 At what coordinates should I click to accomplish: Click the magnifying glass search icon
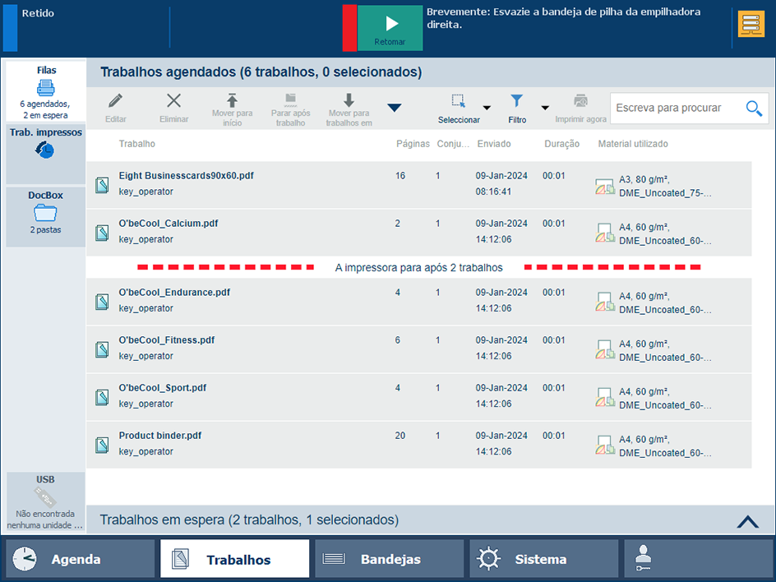754,108
